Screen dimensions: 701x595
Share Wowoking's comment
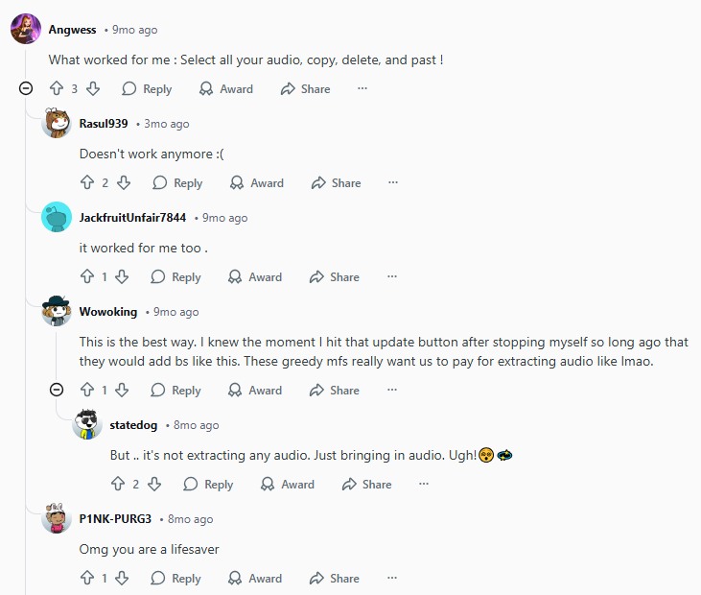click(x=334, y=391)
